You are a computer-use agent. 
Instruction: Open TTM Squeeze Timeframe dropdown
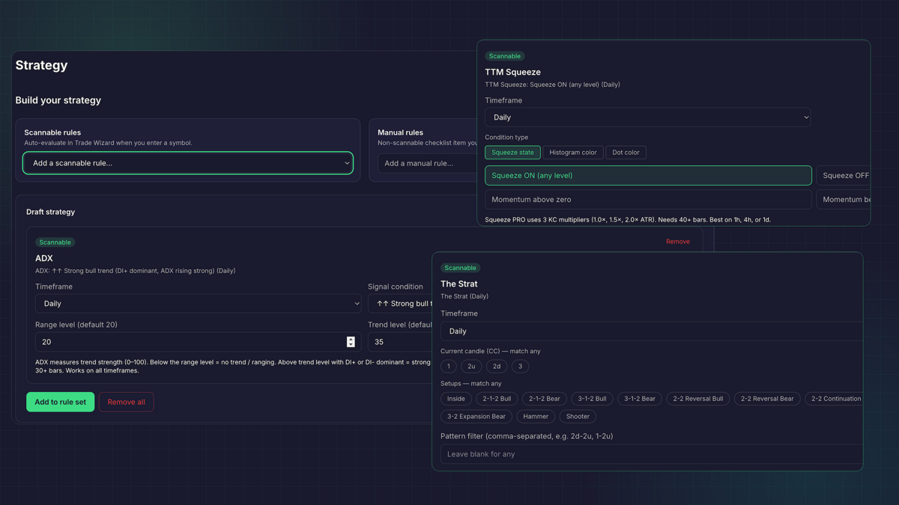tap(648, 117)
